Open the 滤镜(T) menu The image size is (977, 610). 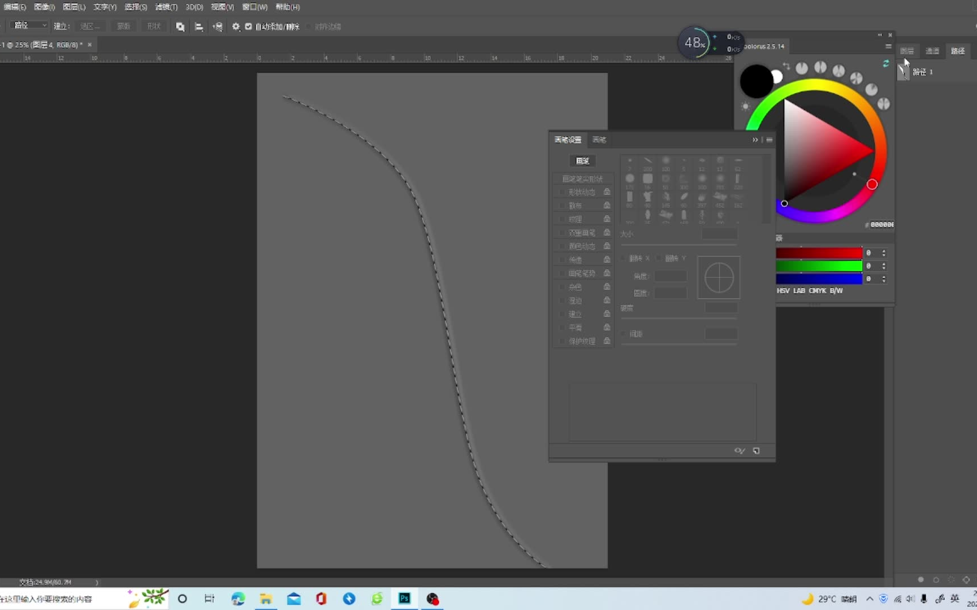point(166,7)
